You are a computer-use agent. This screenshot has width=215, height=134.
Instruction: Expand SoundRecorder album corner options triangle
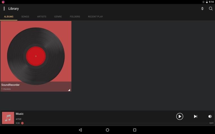click(69, 90)
